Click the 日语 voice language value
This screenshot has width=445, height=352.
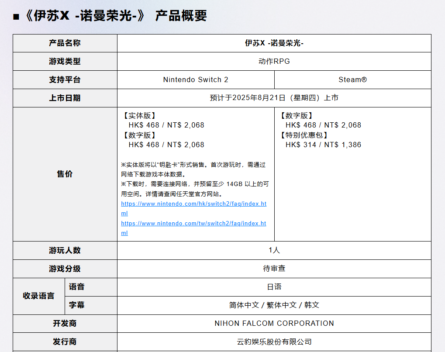coord(274,287)
